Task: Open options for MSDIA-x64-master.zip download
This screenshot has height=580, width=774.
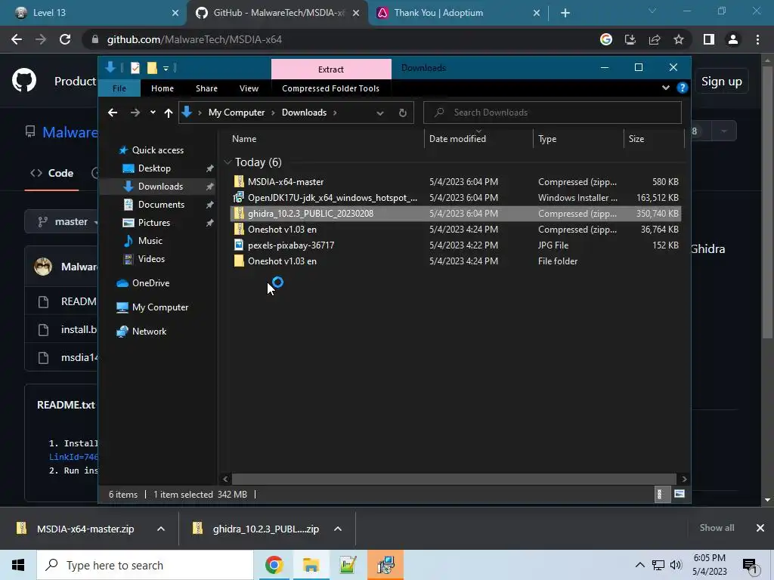Action: (x=161, y=529)
